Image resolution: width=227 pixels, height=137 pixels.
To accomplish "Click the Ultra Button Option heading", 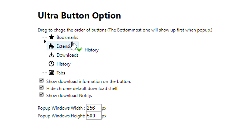I will [x=79, y=16].
